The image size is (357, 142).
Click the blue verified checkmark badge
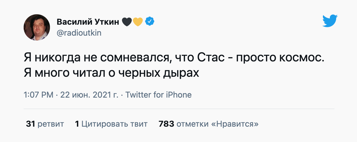150,21
